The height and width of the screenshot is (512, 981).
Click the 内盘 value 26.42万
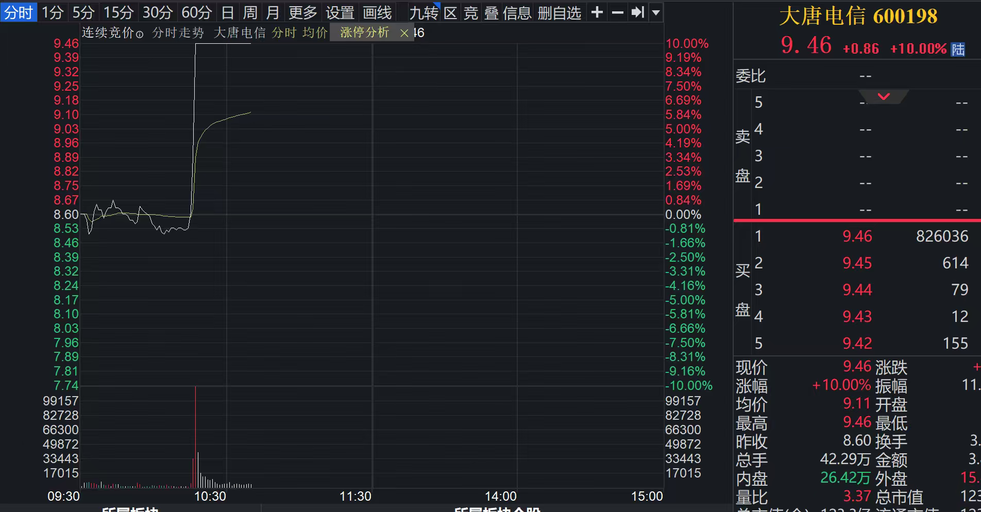845,478
